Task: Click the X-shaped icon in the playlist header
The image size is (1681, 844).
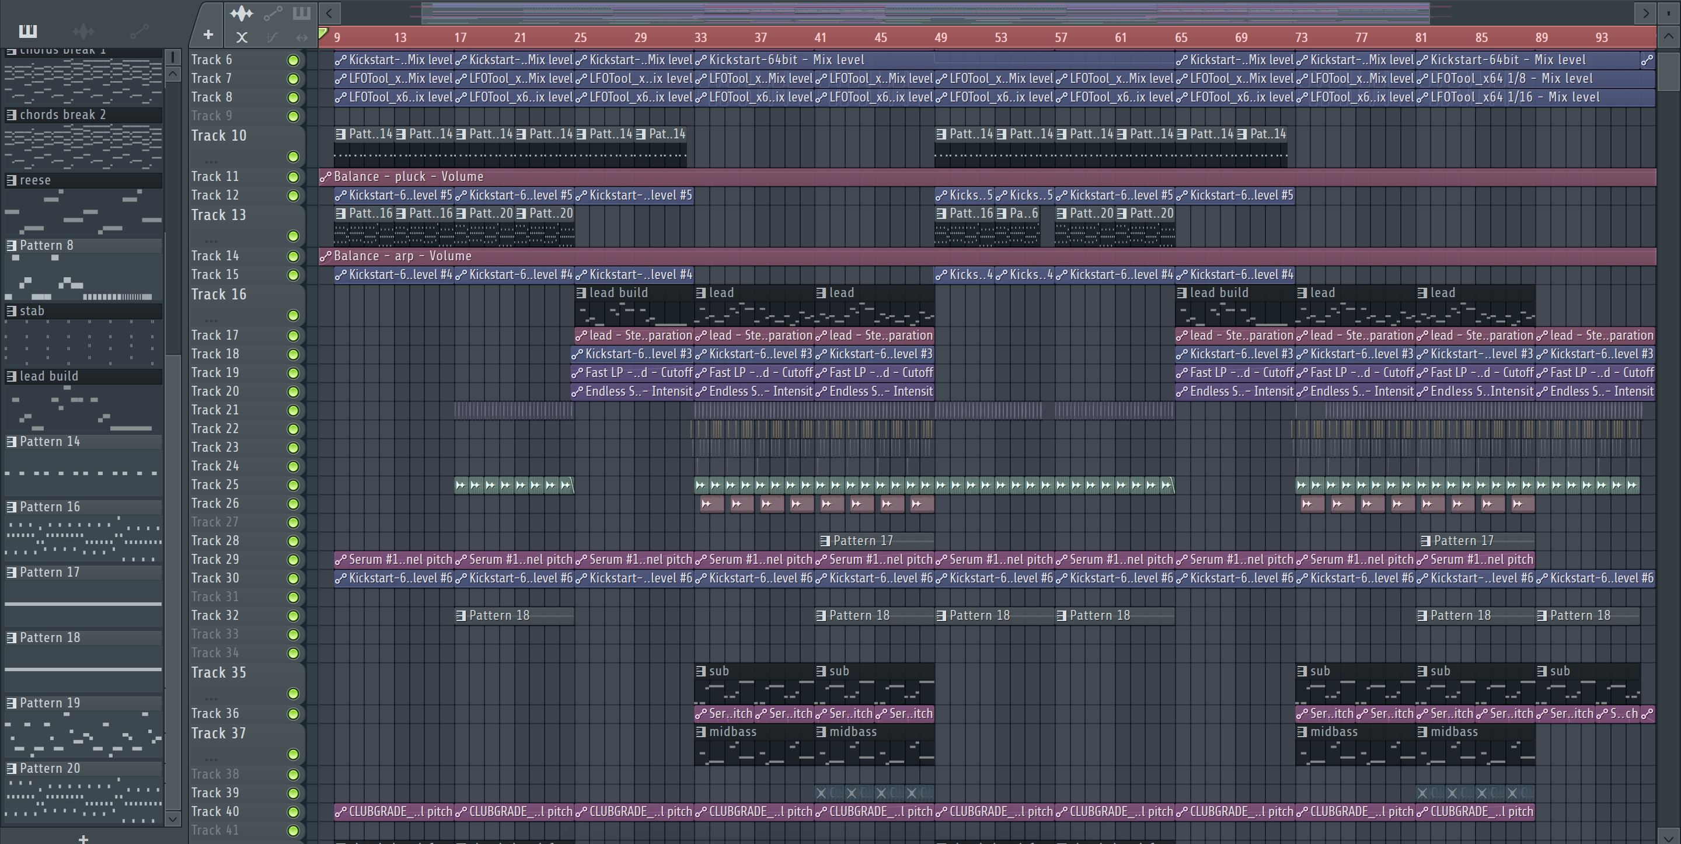Action: pos(242,37)
